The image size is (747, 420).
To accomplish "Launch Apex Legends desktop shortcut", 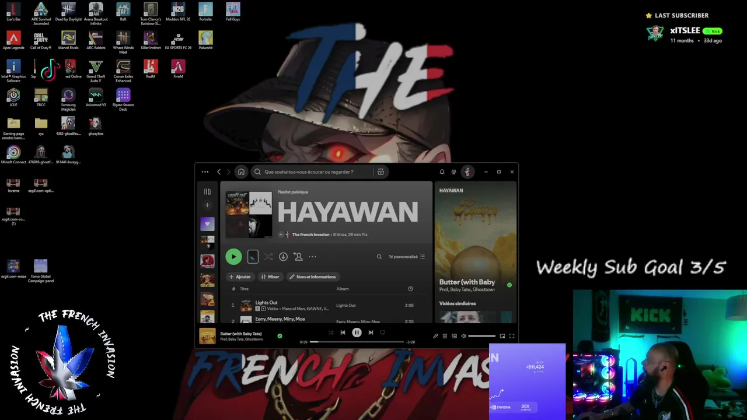I will 13,41.
